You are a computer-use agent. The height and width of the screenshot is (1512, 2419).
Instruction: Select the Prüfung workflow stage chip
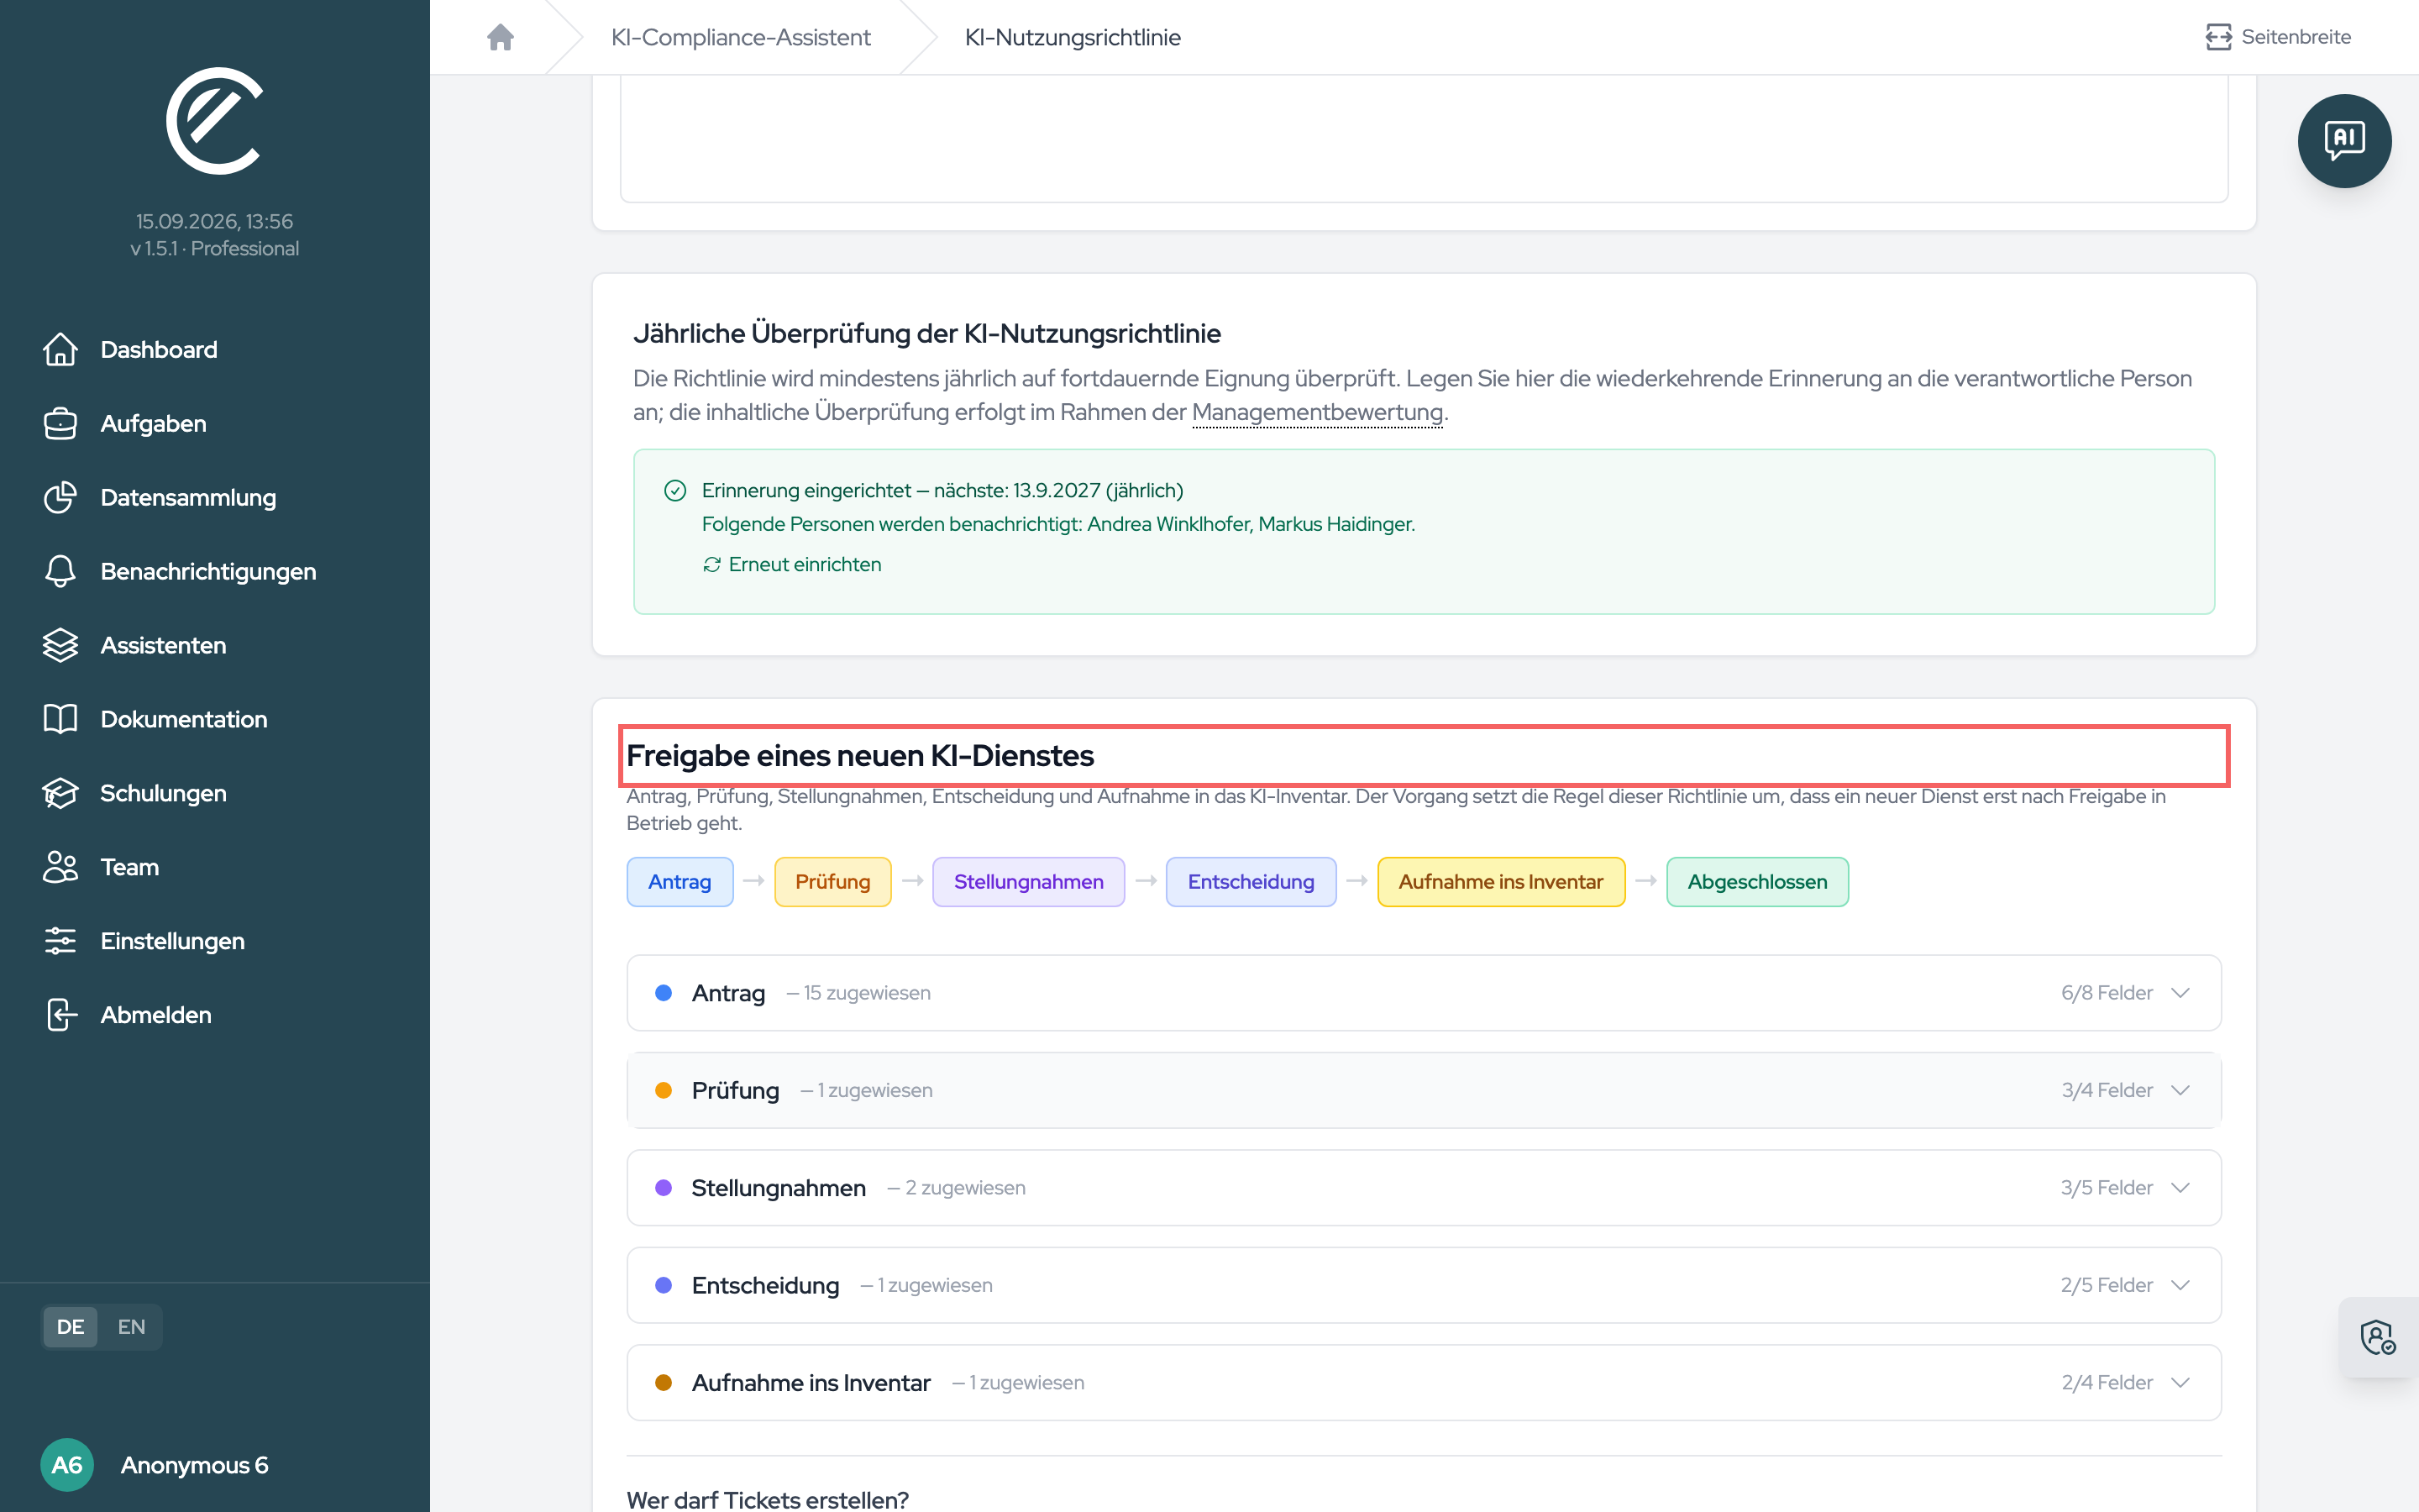point(832,882)
